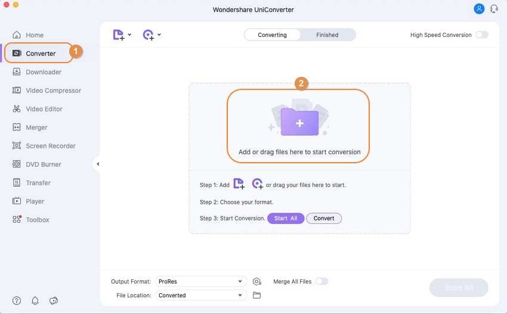Click the Transfer sidebar icon
Screen dimensions: 507x314
(x=17, y=182)
